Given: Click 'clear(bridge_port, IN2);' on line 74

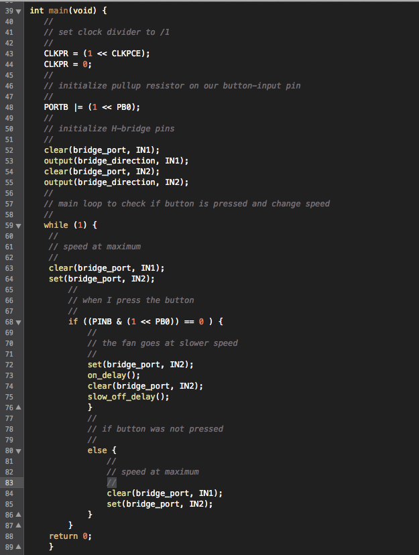Looking at the screenshot, I should [145, 386].
